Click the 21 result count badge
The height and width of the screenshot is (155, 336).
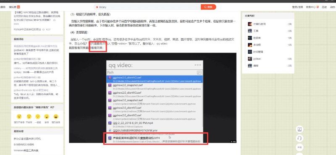coord(199,73)
